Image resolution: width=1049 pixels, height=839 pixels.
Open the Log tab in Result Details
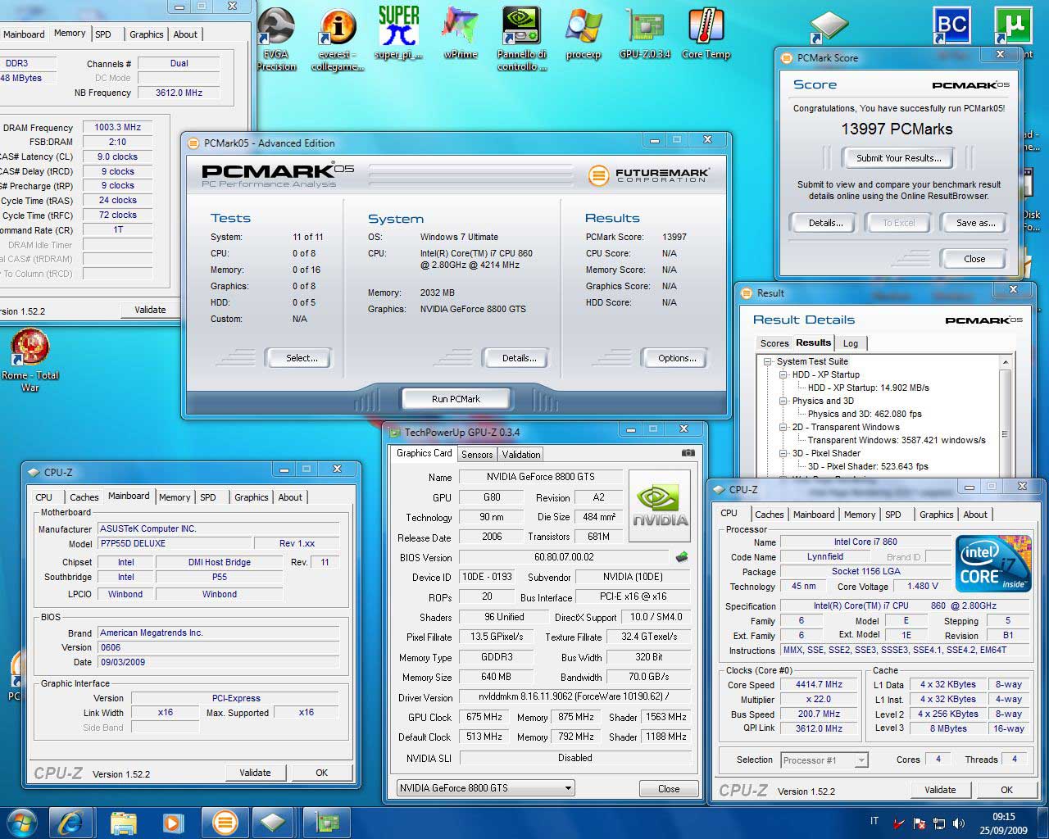click(x=851, y=343)
